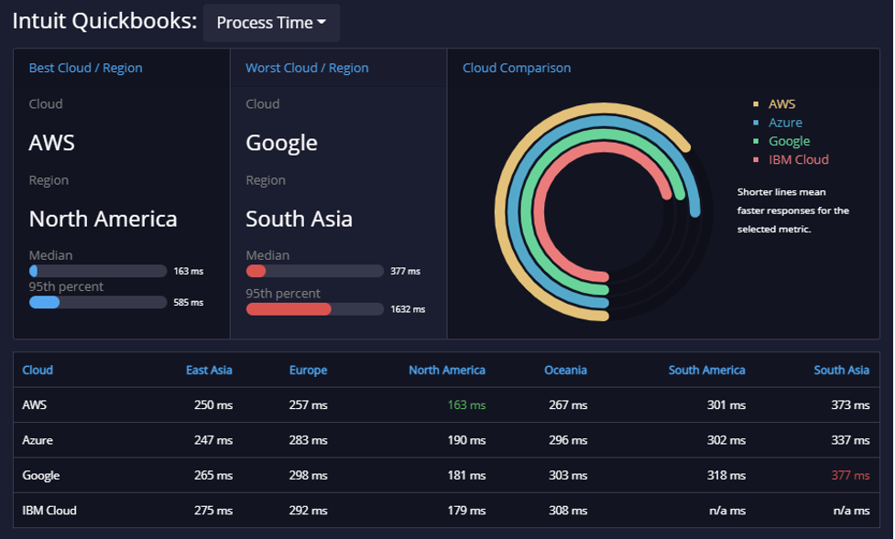
Task: Sort by North America column header
Action: 447,371
